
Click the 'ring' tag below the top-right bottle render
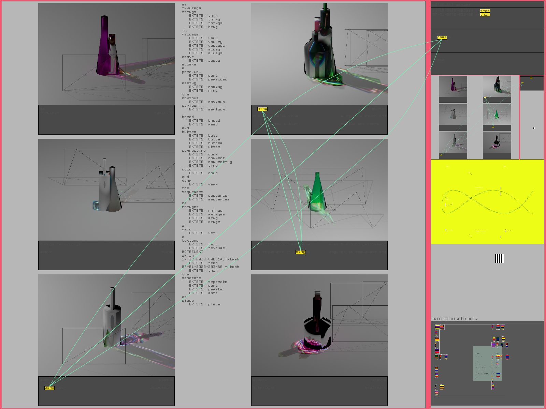(x=262, y=109)
